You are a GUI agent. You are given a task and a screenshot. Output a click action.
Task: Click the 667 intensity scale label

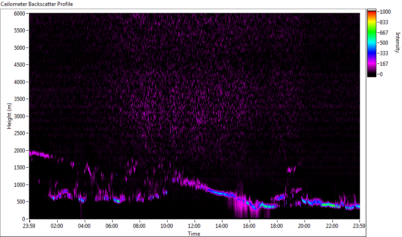pos(384,33)
